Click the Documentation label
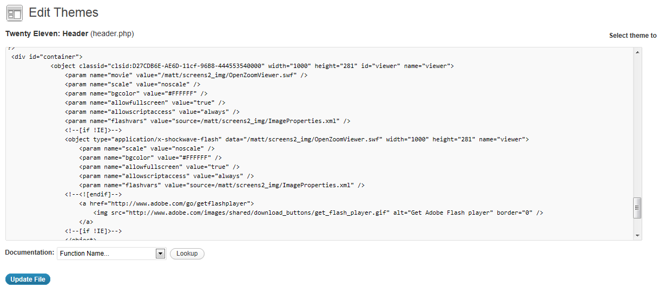 (30, 252)
